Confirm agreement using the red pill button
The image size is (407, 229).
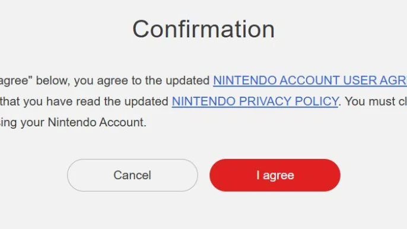(275, 175)
